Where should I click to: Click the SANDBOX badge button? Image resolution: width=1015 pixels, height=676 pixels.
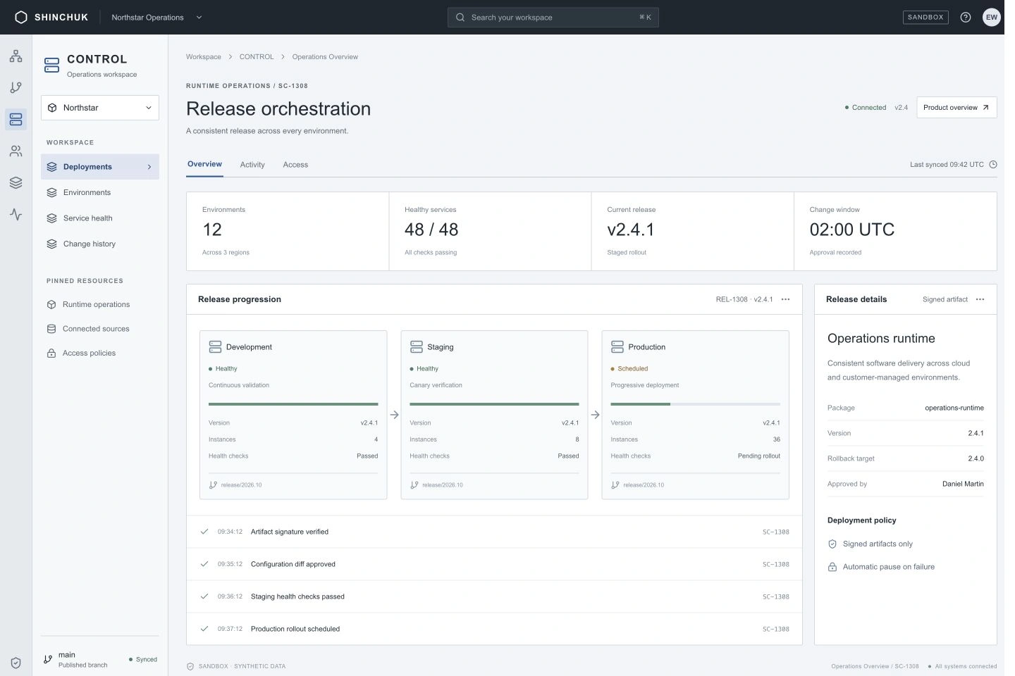coord(925,18)
